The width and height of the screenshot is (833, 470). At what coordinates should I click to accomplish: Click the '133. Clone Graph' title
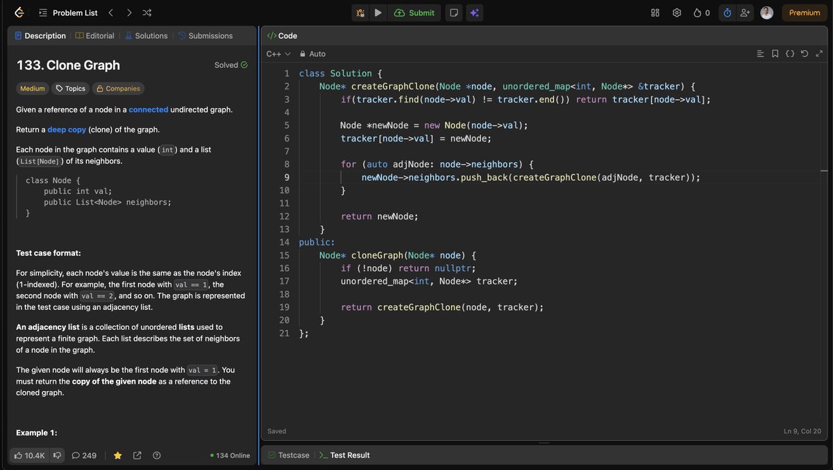pos(68,65)
